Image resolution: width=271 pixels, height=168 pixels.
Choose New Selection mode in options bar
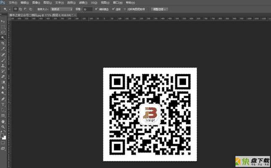(x=16, y=9)
